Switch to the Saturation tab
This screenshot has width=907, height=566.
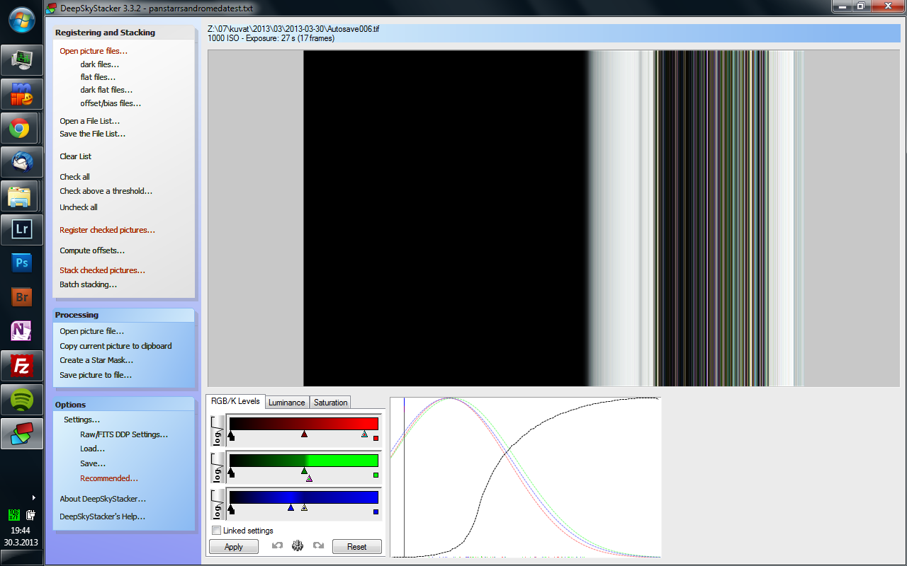tap(331, 403)
